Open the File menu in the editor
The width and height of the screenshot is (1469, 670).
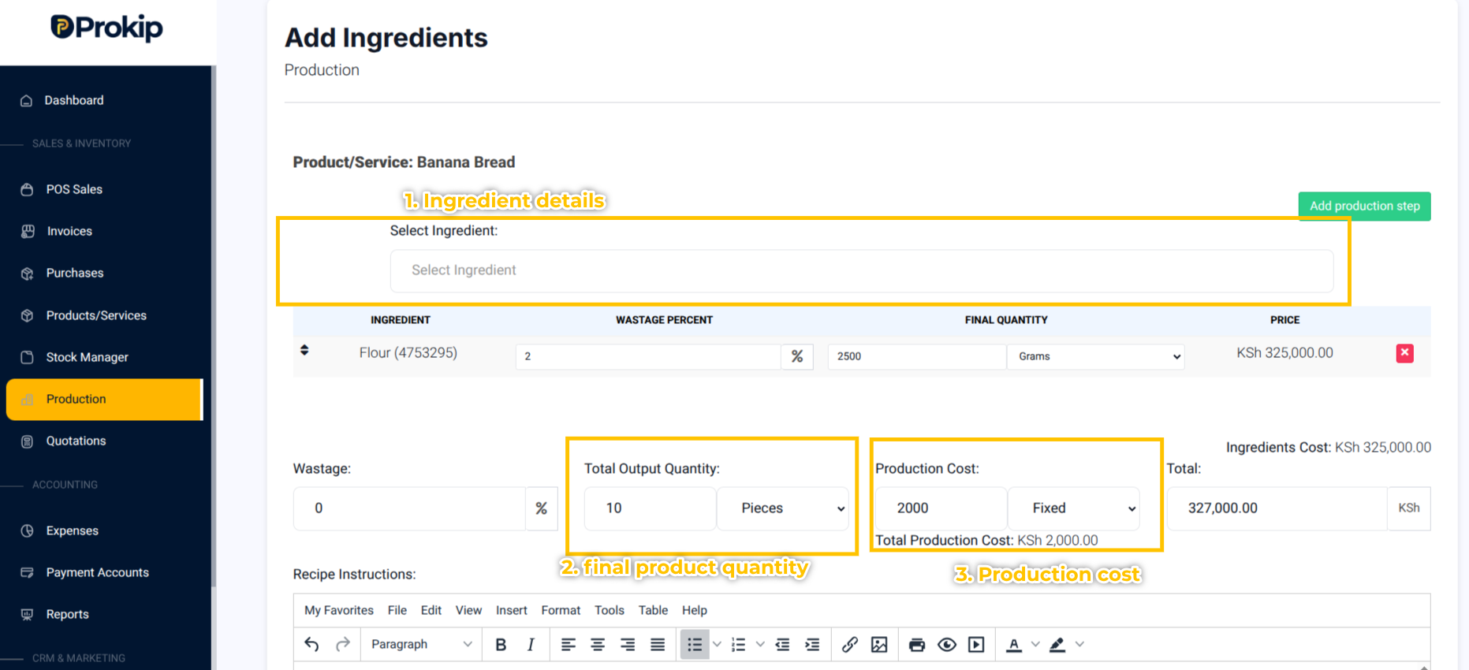tap(397, 611)
